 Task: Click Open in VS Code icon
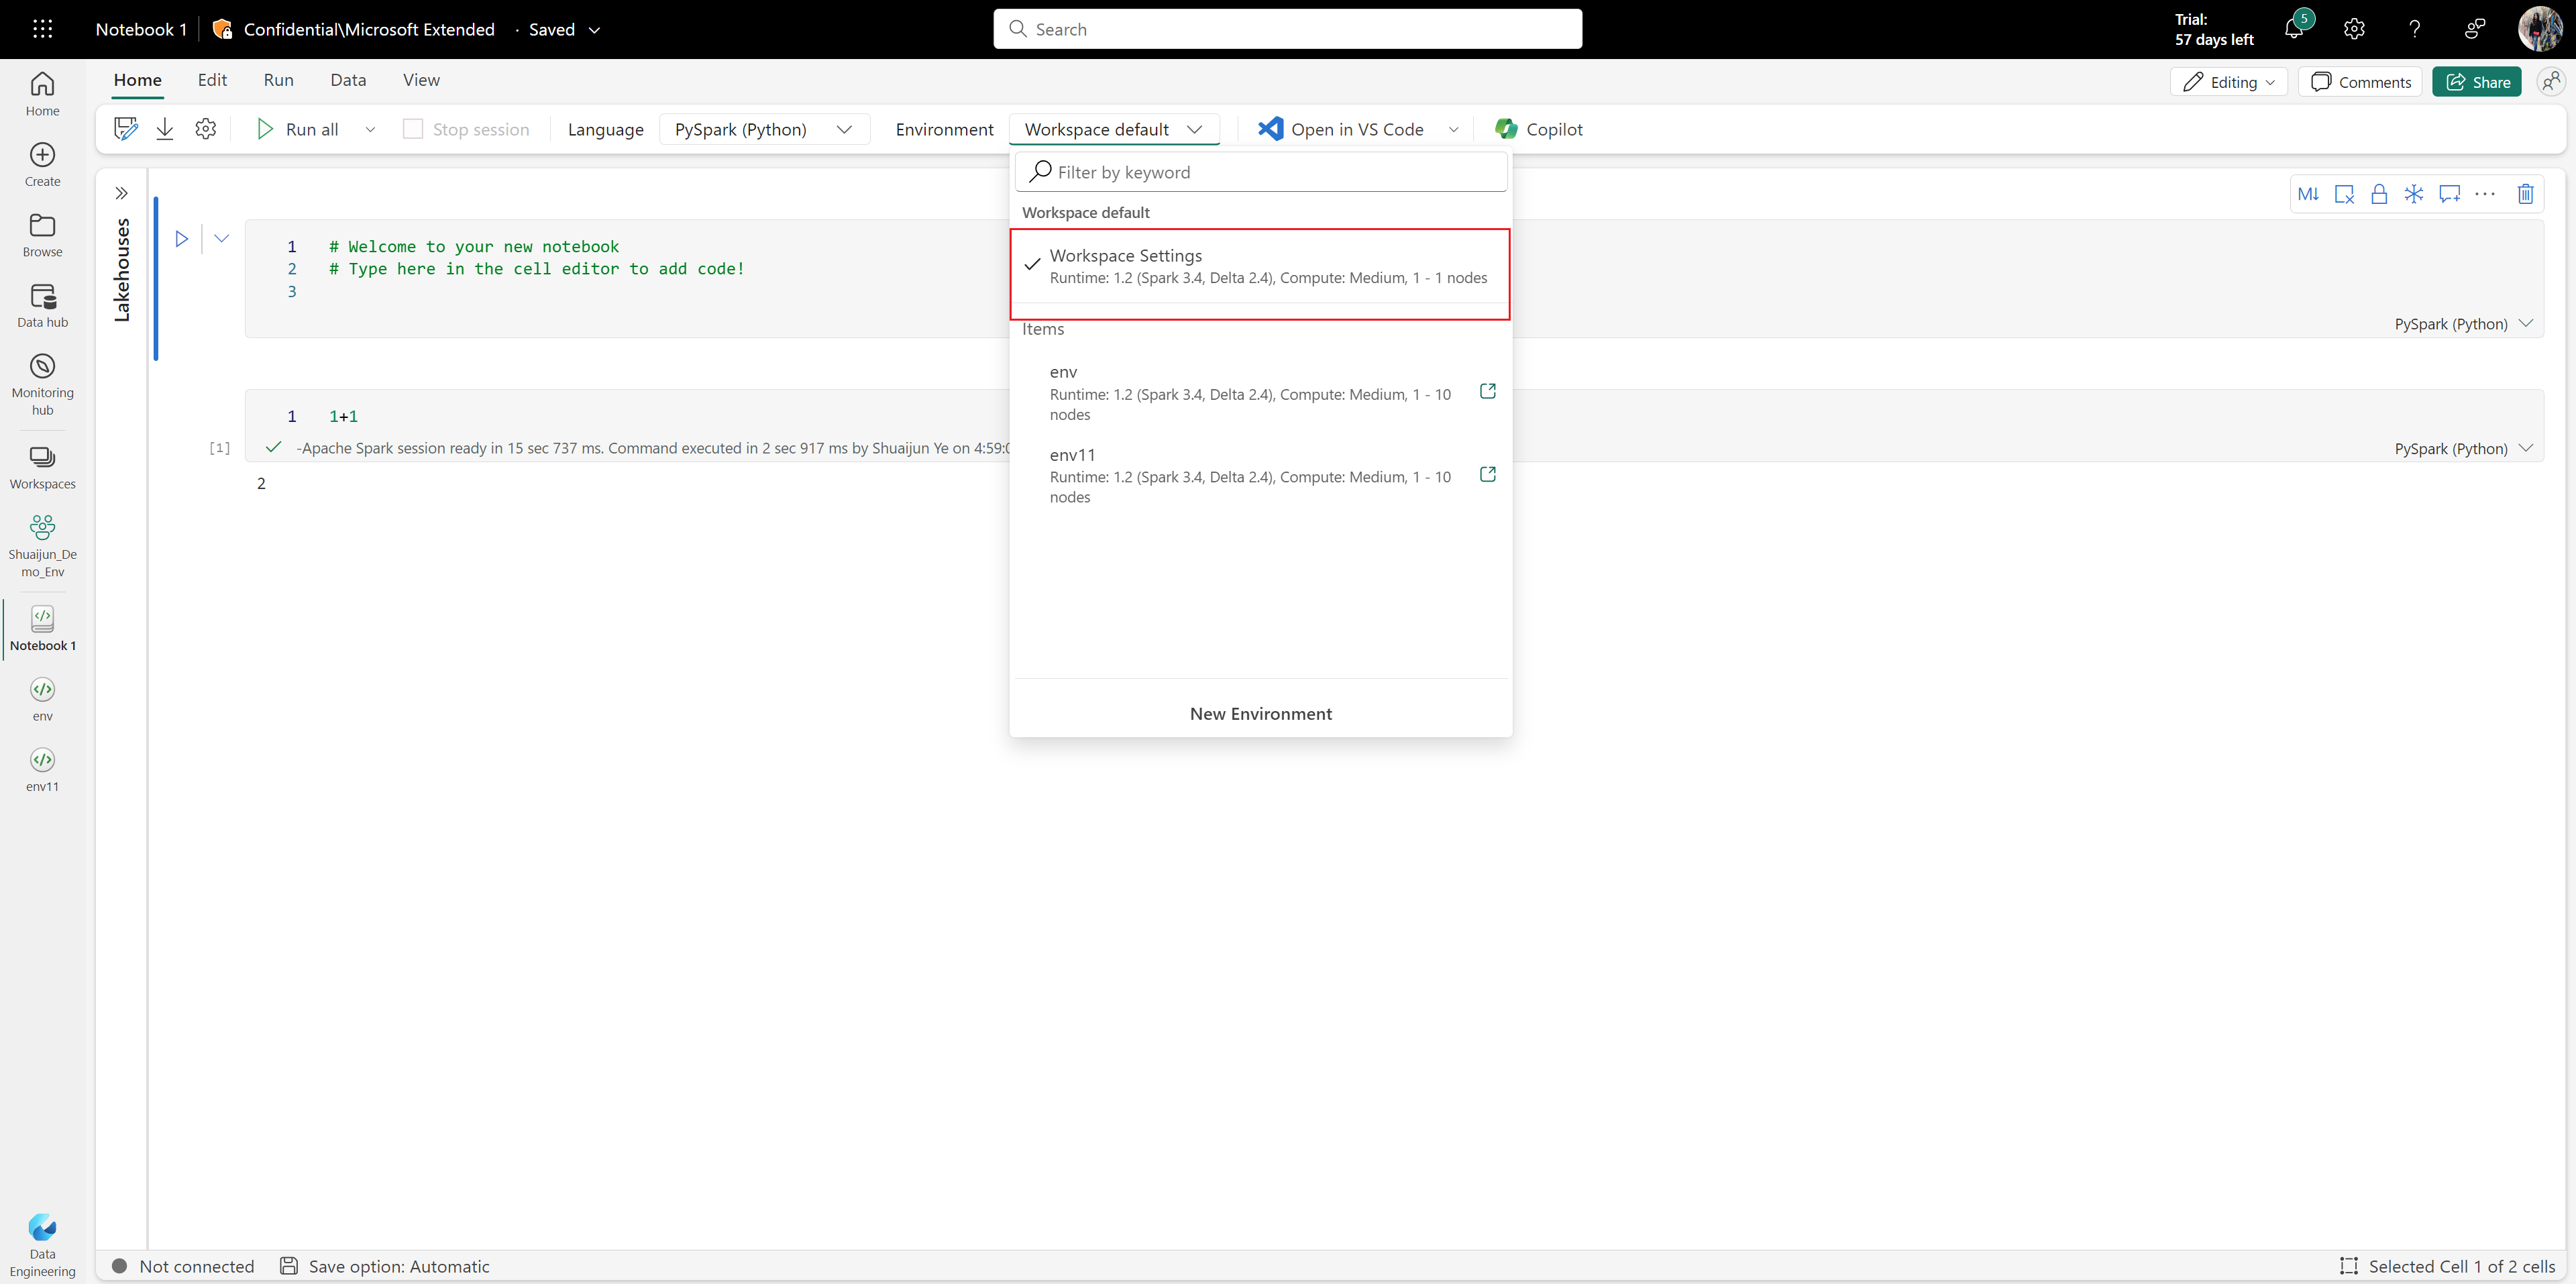click(x=1265, y=128)
